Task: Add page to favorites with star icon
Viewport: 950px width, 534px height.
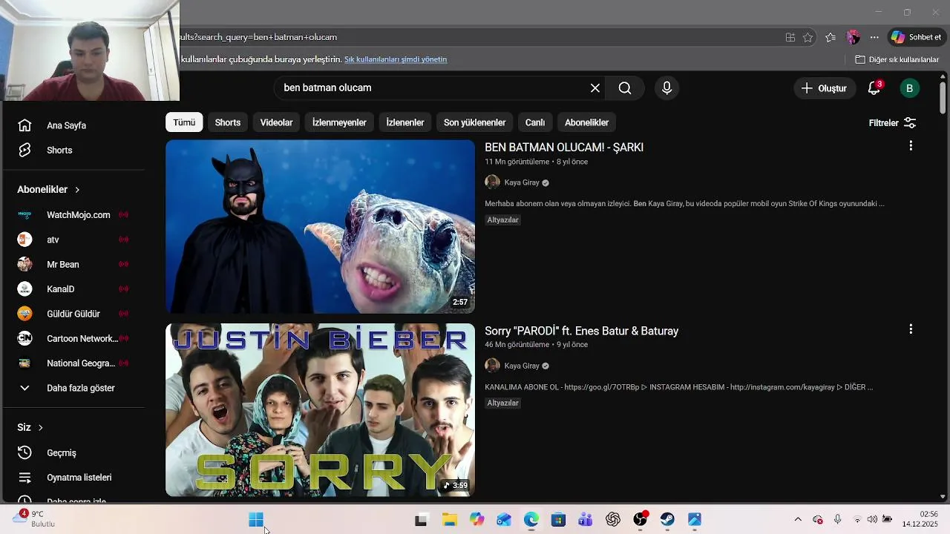Action: point(808,37)
